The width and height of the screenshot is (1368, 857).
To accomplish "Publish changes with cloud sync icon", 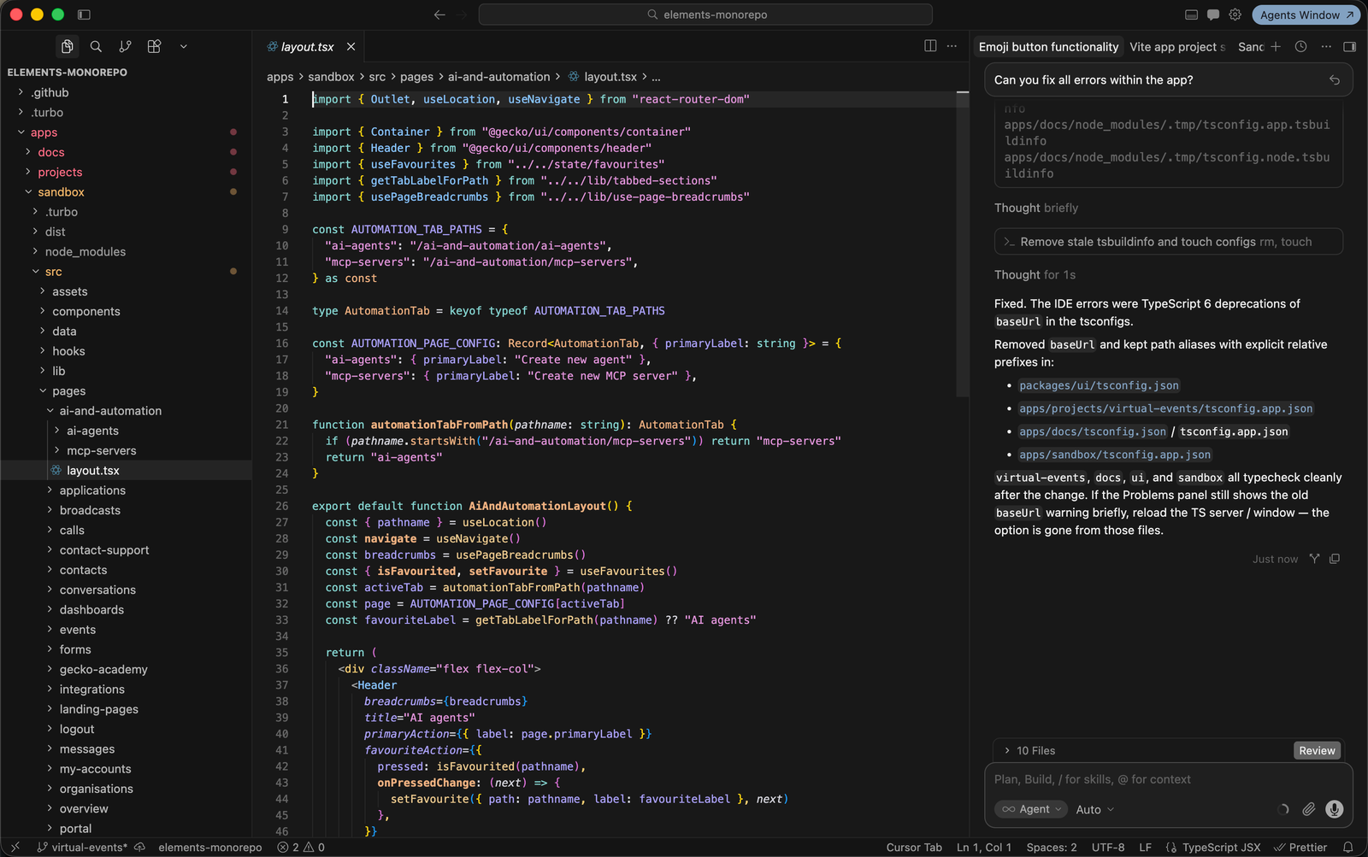I will pyautogui.click(x=139, y=847).
